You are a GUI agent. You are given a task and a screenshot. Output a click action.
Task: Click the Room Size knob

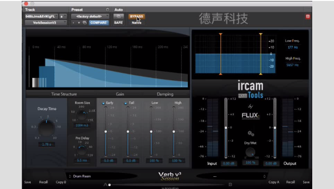(x=82, y=115)
